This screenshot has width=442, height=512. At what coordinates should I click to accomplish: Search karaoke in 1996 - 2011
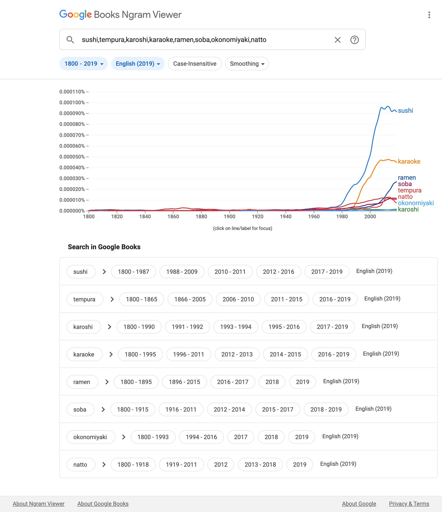tap(188, 354)
